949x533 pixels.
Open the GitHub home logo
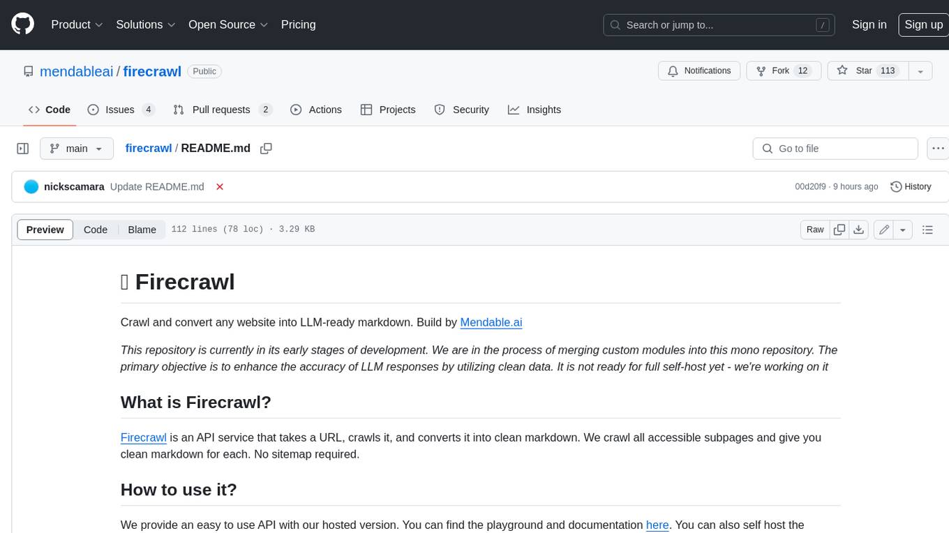coord(22,24)
